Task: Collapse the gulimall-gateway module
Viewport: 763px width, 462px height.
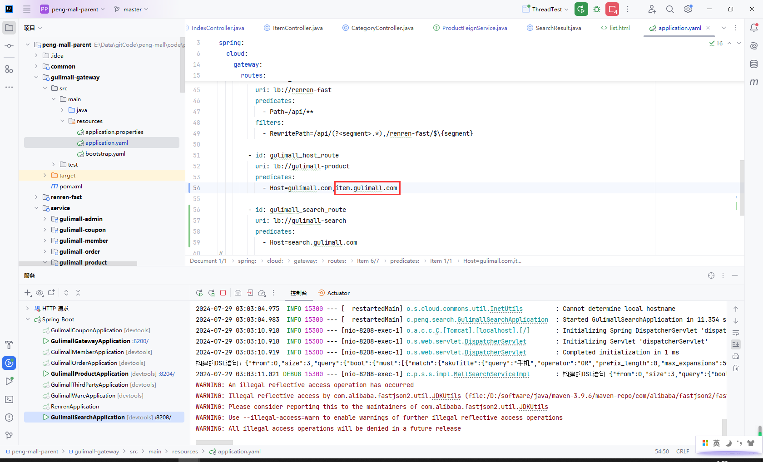Action: 36,77
